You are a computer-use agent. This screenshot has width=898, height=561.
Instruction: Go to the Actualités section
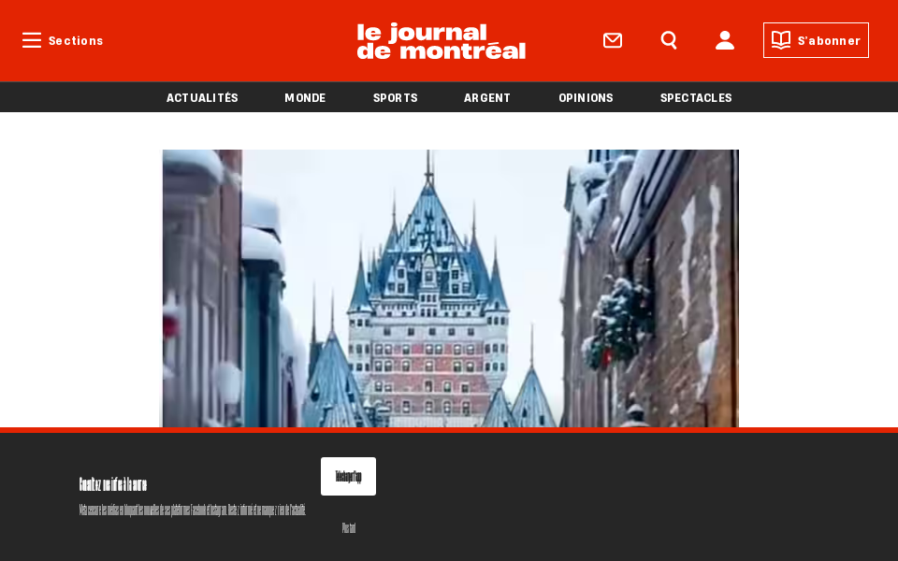tap(202, 97)
